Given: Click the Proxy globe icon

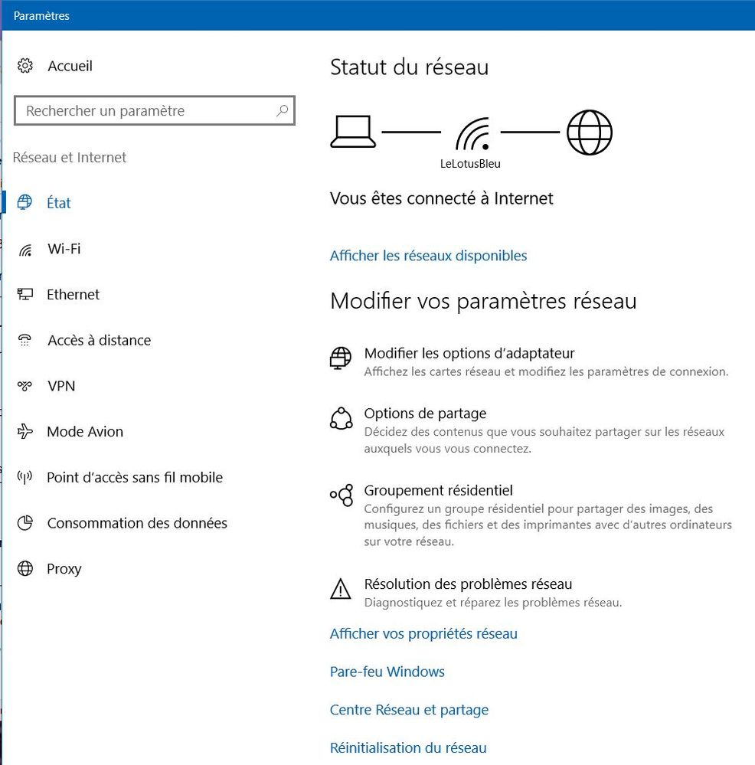Looking at the screenshot, I should (x=25, y=568).
